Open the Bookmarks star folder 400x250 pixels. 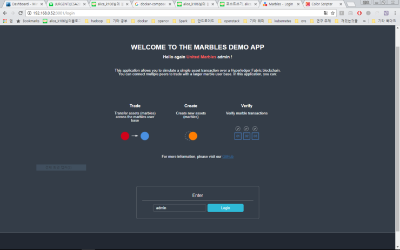point(28,21)
